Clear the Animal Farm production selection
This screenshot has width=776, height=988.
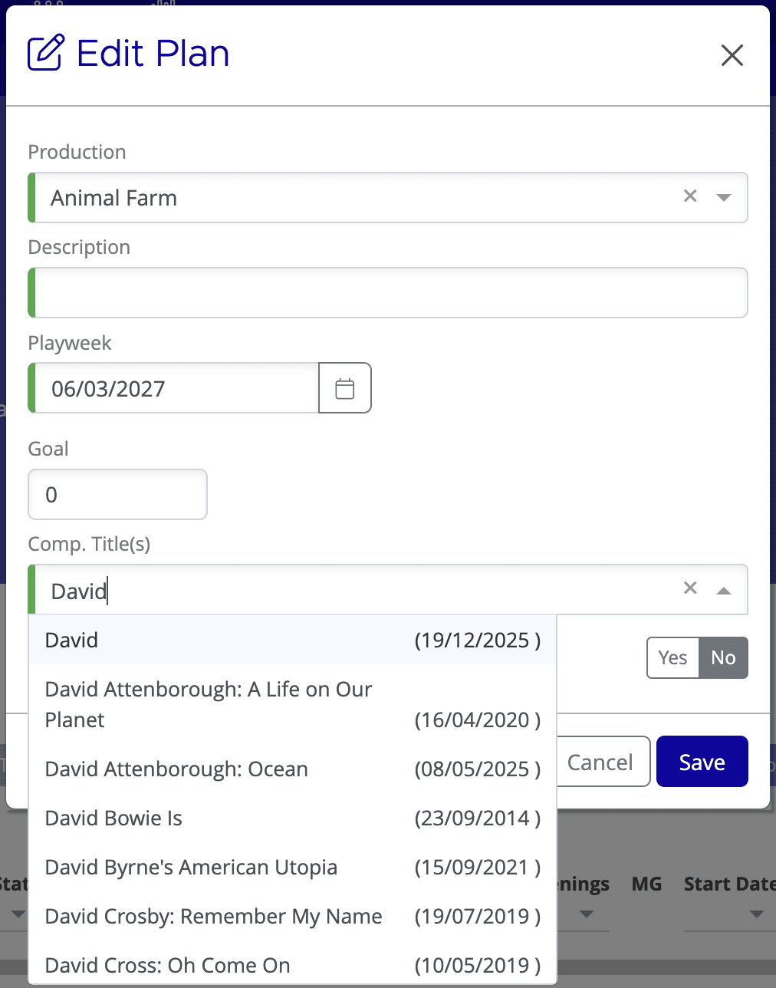pos(689,196)
